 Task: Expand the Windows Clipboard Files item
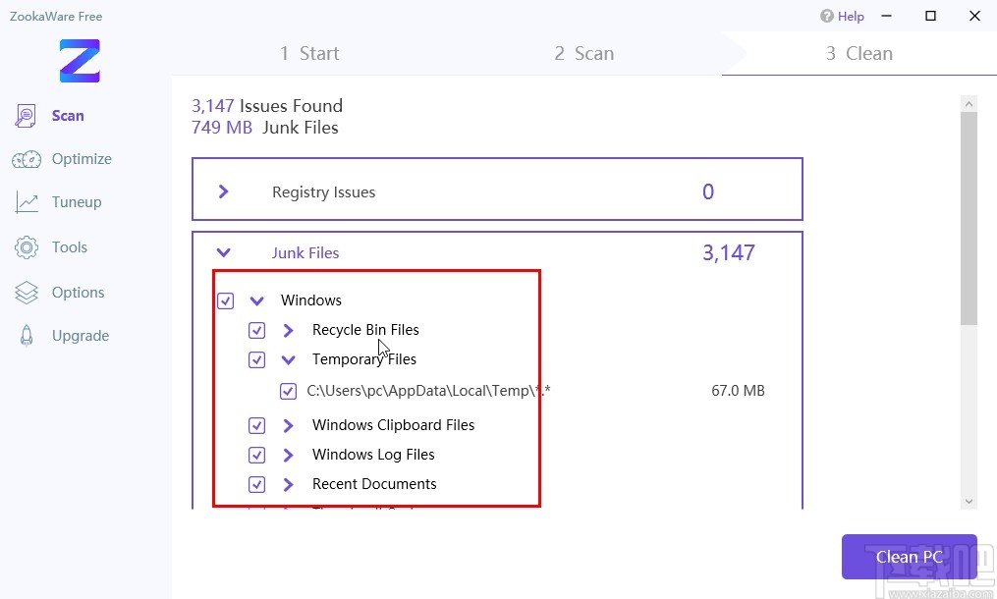click(289, 425)
